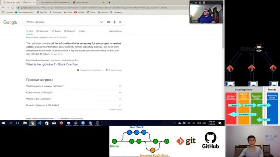The image size is (280, 157).
Task: Open Task View on the taskbar
Action: pyautogui.click(x=17, y=123)
